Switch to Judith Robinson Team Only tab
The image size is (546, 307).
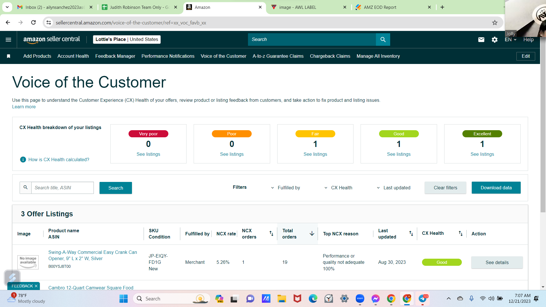pos(140,7)
